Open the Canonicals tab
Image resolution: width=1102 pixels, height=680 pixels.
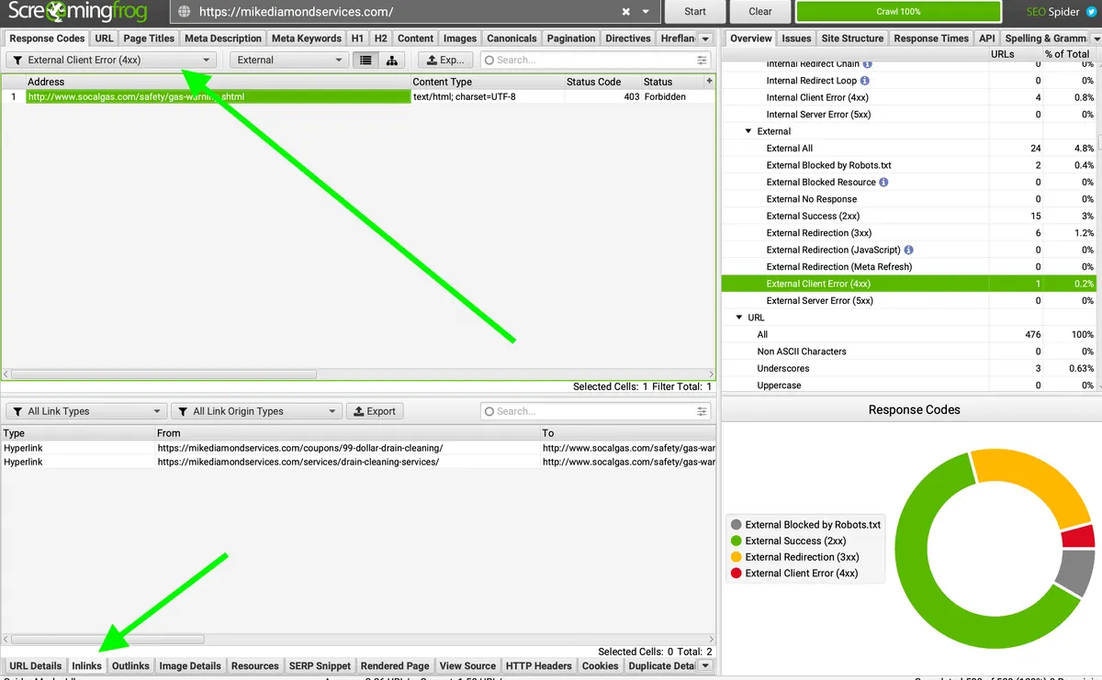tap(512, 39)
